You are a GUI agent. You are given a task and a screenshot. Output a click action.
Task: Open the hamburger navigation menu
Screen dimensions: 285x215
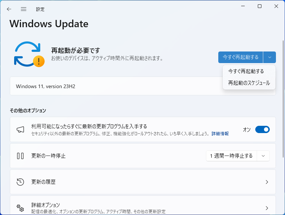tap(24, 9)
